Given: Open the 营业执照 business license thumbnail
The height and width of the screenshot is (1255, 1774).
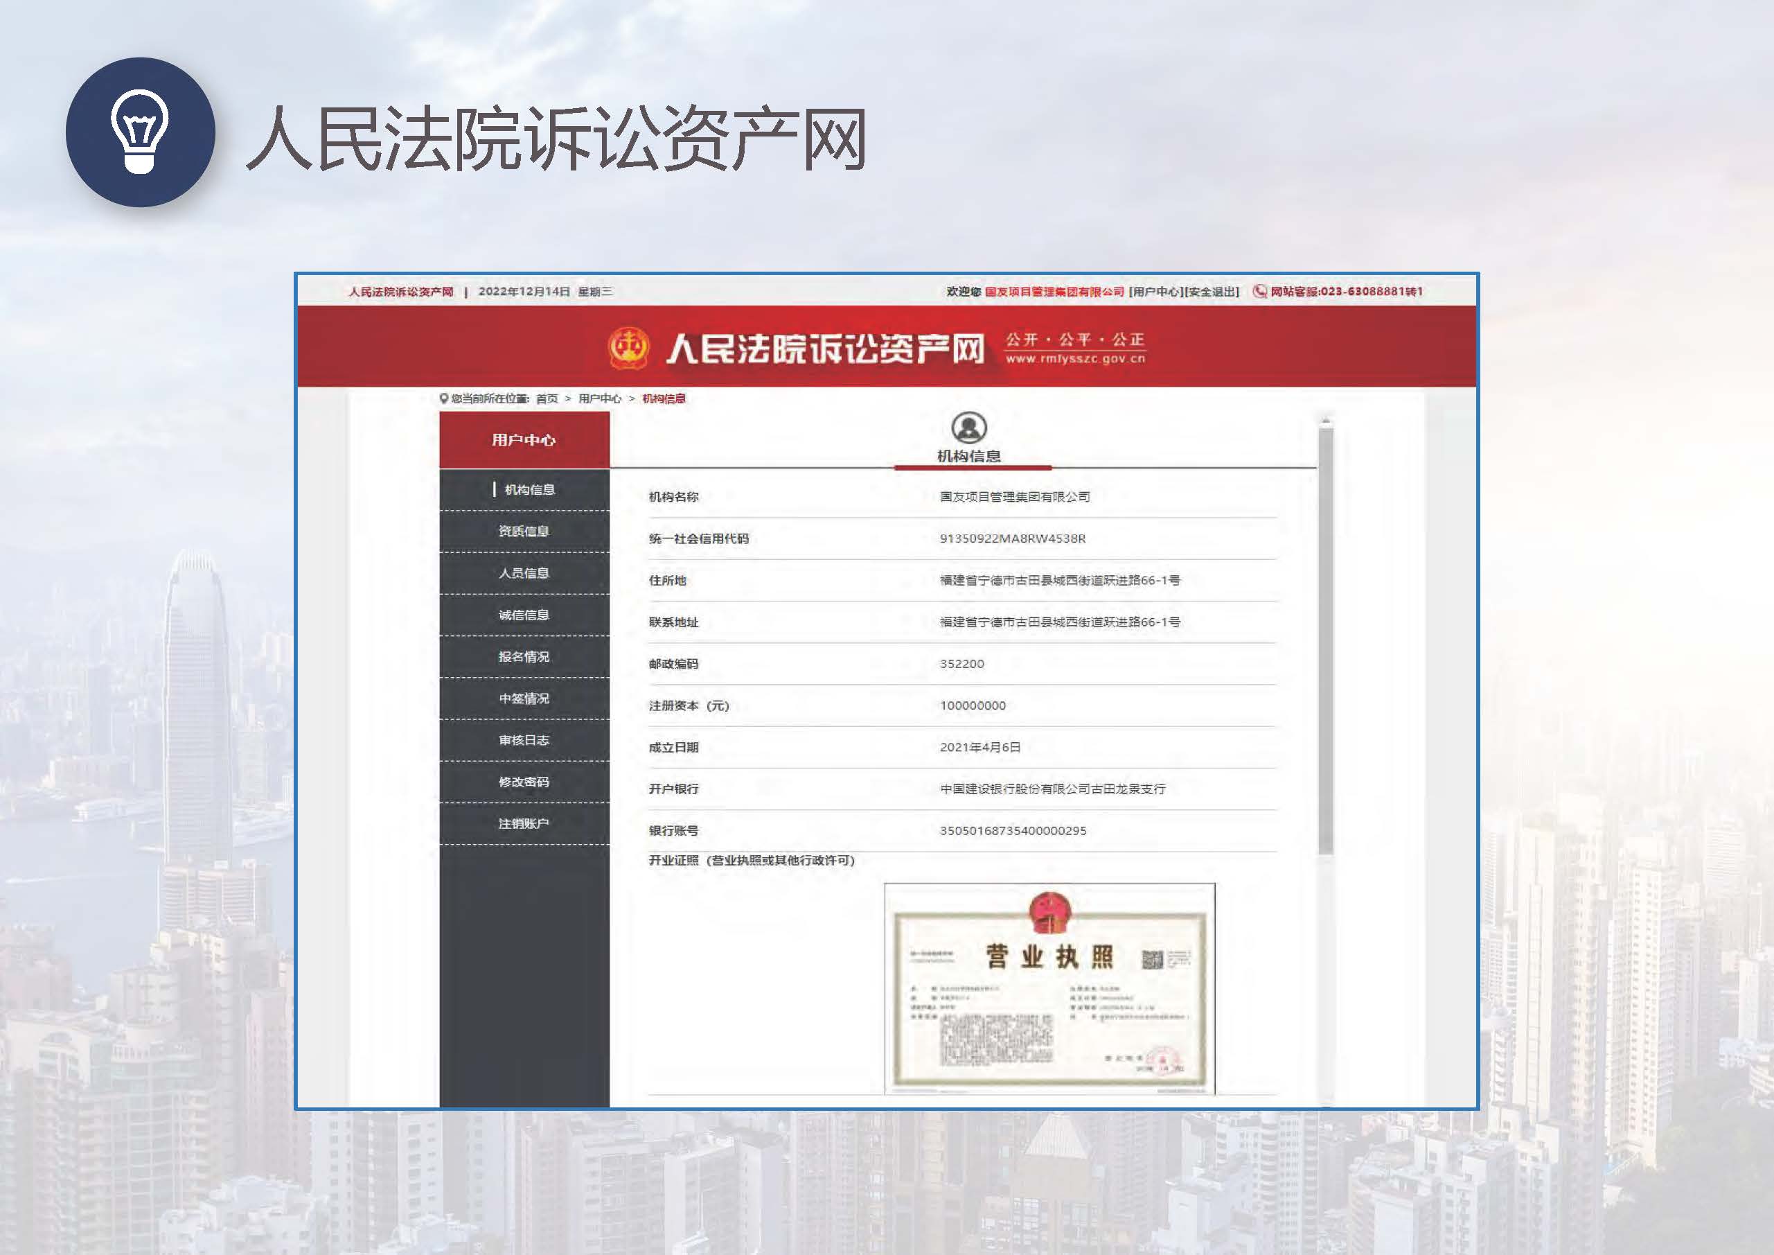Looking at the screenshot, I should (1050, 988).
